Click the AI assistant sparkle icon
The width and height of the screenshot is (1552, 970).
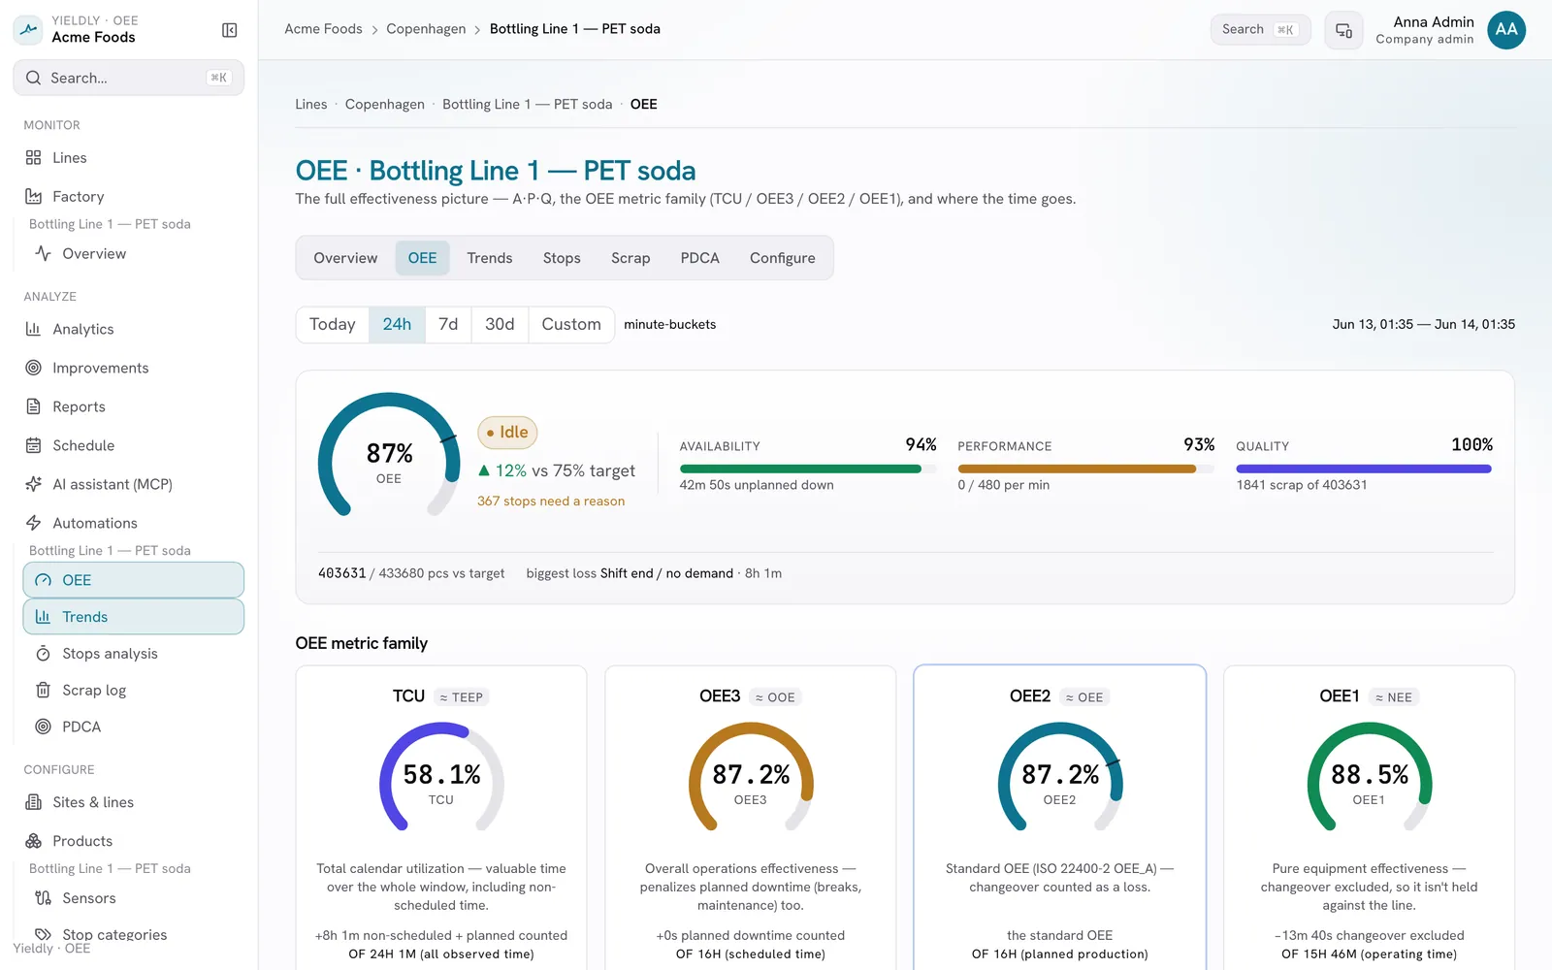point(33,484)
